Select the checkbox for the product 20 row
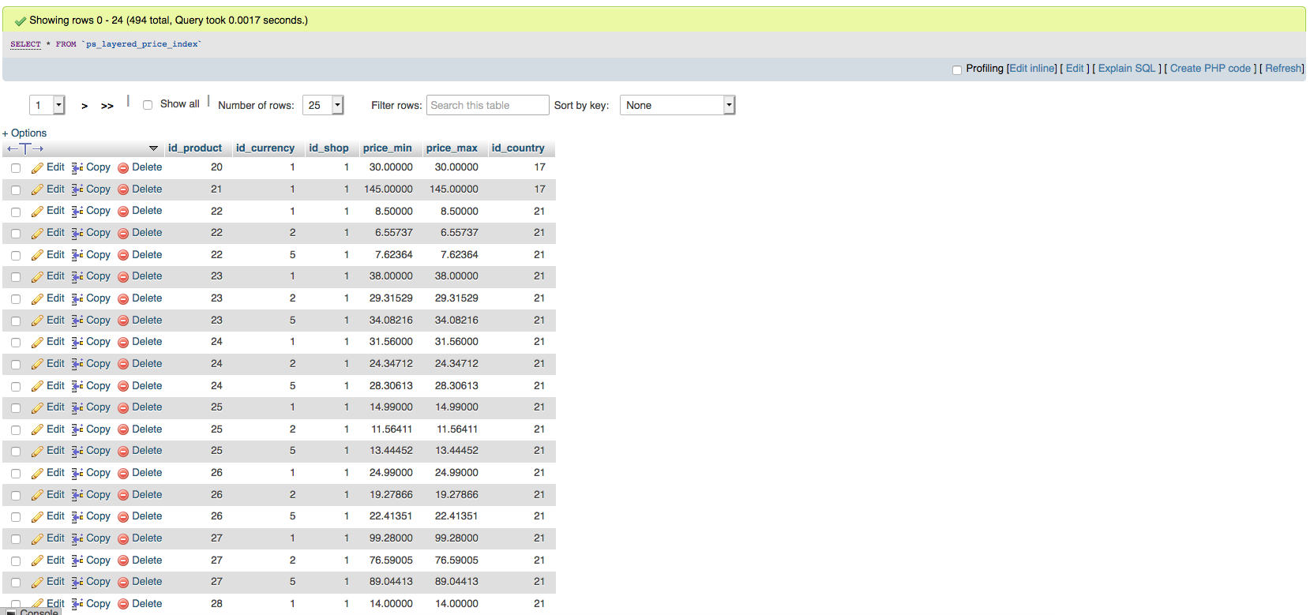 tap(16, 168)
